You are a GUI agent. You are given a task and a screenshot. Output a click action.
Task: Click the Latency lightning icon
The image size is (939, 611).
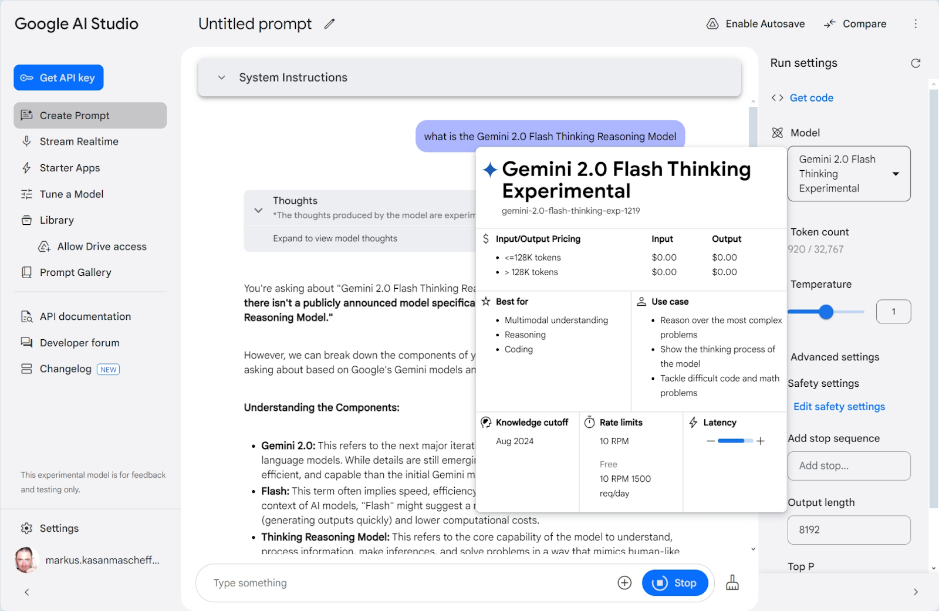(x=693, y=422)
